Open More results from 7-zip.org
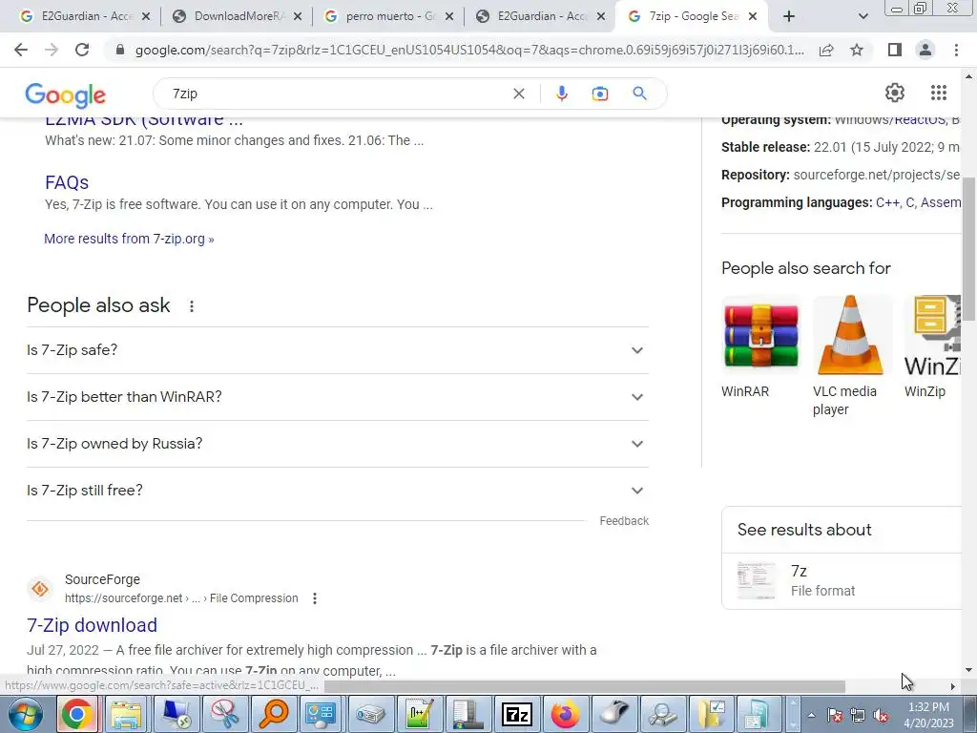 click(x=129, y=239)
